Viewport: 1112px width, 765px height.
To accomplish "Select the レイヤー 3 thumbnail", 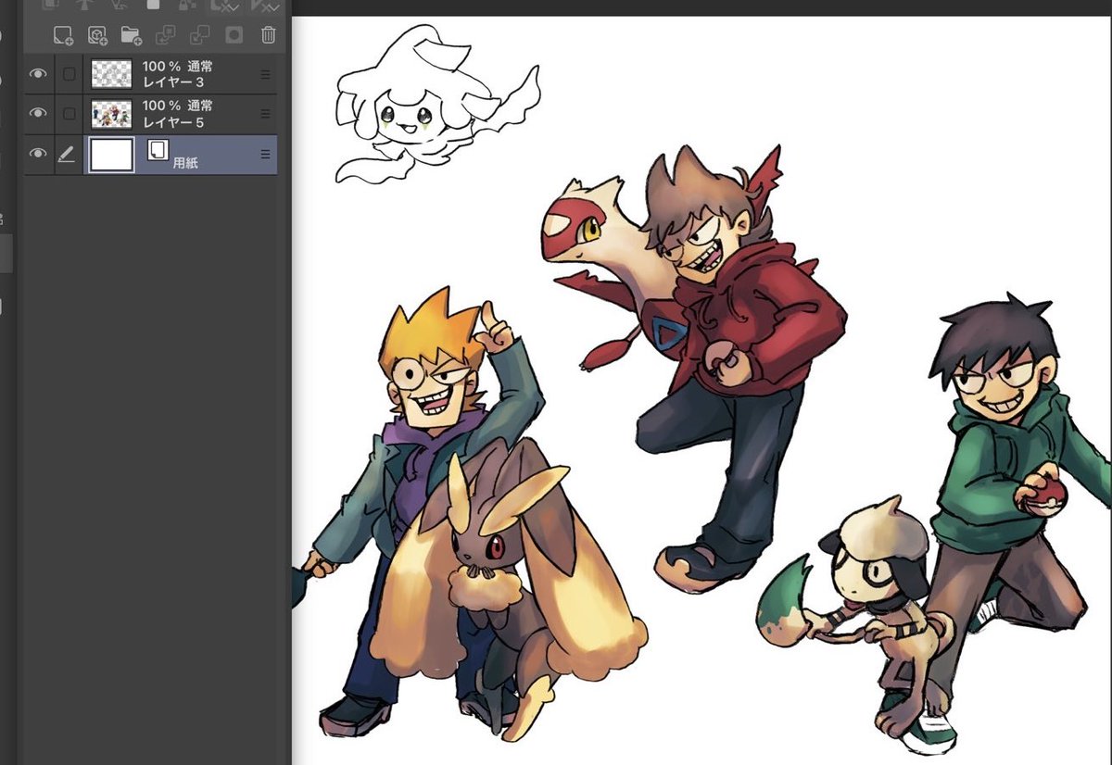I will [111, 74].
